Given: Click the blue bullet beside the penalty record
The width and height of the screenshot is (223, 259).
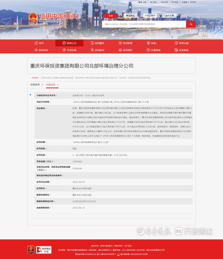Looking at the screenshot, I should [30, 95].
